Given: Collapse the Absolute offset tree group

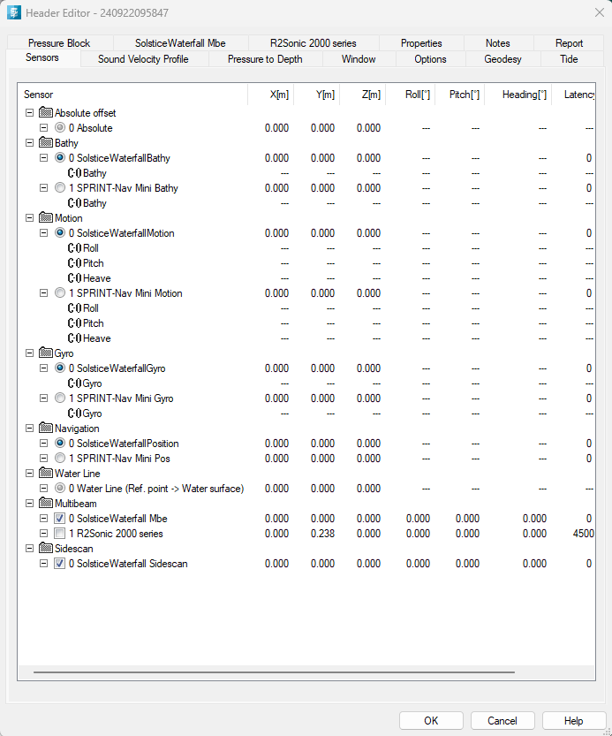Looking at the screenshot, I should (29, 113).
